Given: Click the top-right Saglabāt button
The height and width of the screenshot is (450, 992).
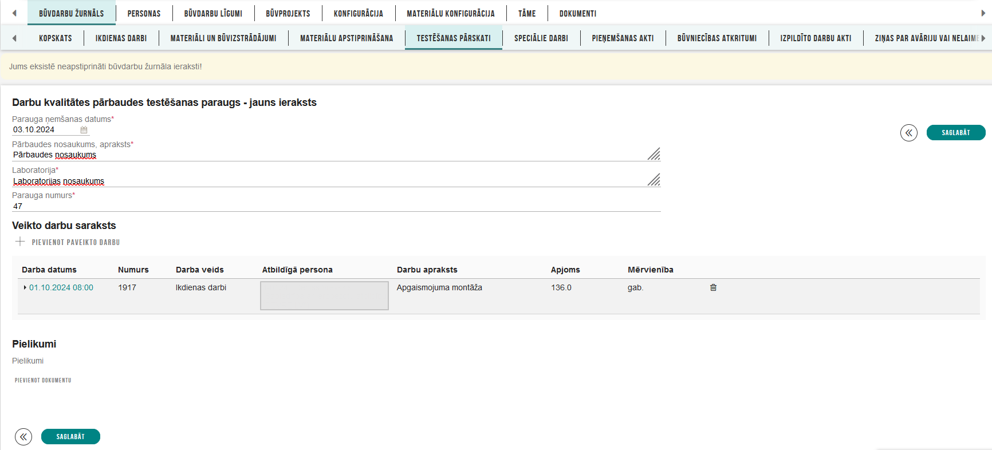Looking at the screenshot, I should 956,132.
